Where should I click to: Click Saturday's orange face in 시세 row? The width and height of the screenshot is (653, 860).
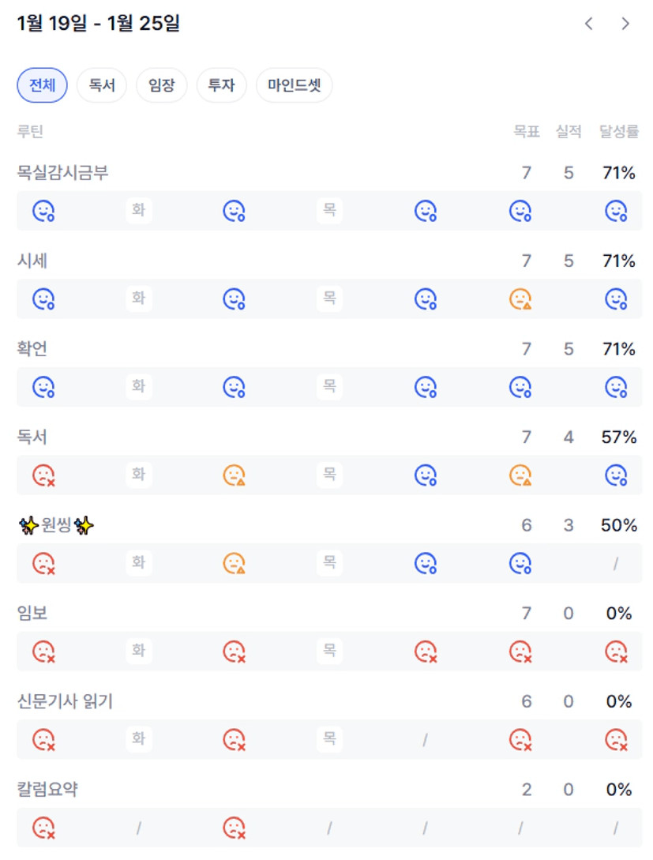[x=520, y=299]
